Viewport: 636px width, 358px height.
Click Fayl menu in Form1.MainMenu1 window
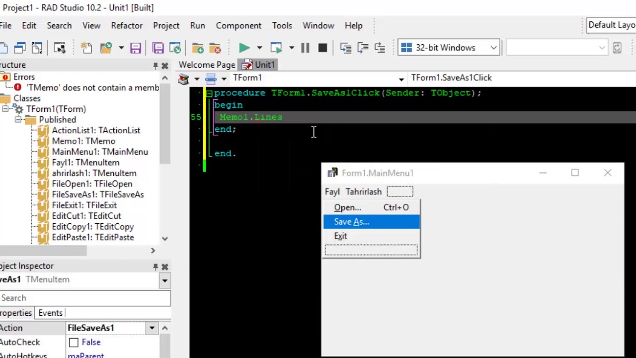tap(332, 192)
